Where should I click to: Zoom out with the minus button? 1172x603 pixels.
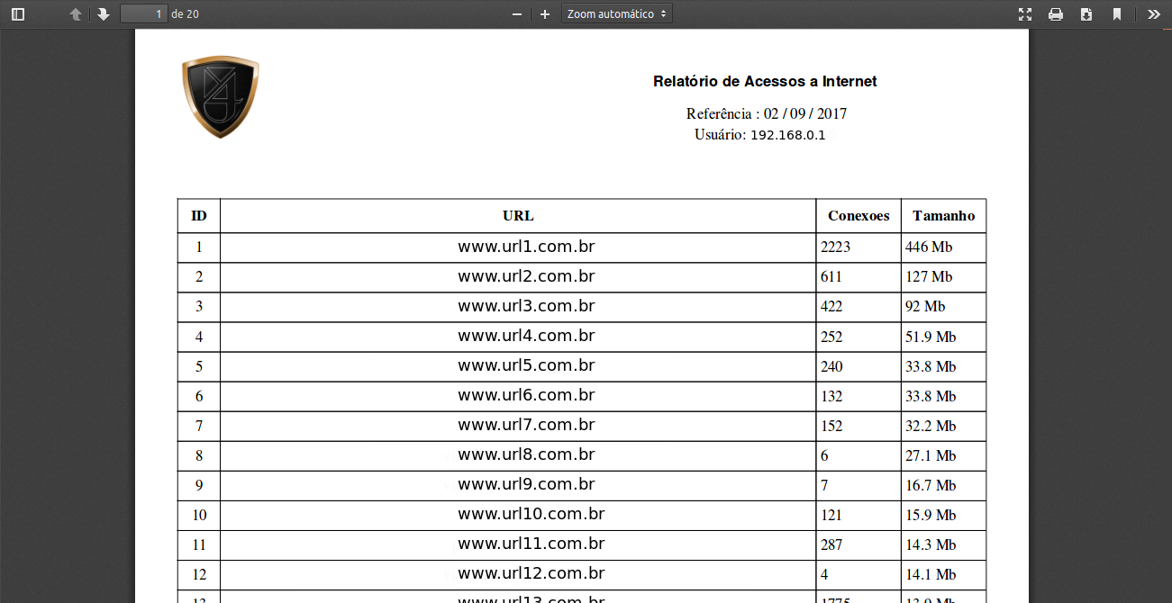(517, 14)
